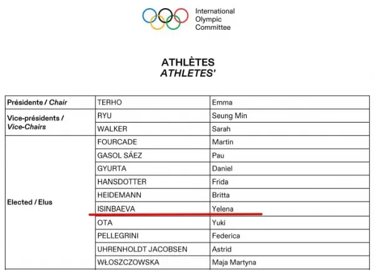Click the FOURCADE surname cell
Viewport: 374px width, 270px height.
pos(117,142)
